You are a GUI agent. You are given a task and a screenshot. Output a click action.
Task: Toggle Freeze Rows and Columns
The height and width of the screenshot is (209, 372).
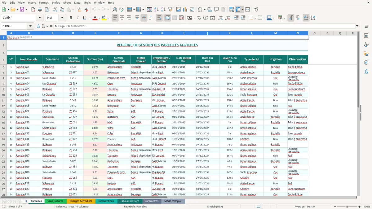coord(238,10)
